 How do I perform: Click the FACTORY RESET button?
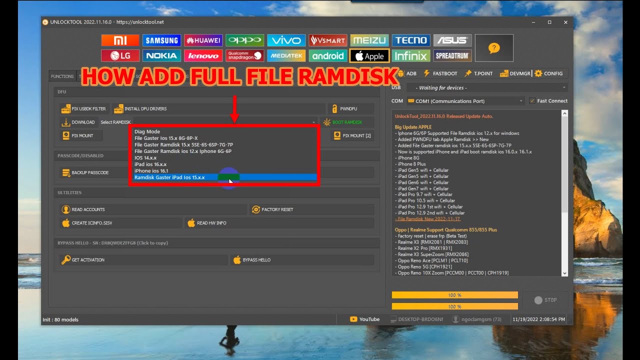[312, 209]
